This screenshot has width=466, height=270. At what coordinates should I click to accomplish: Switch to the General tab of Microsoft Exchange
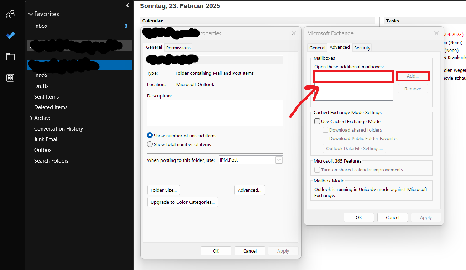(317, 47)
